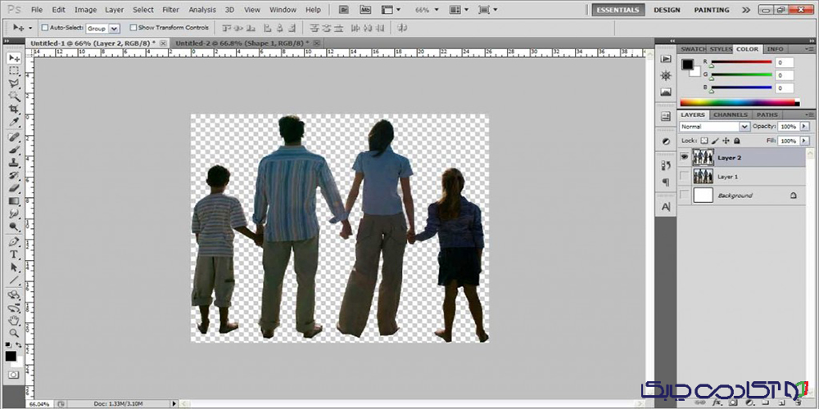The width and height of the screenshot is (819, 409).
Task: Toggle Lock all padlock icon
Action: (x=736, y=141)
